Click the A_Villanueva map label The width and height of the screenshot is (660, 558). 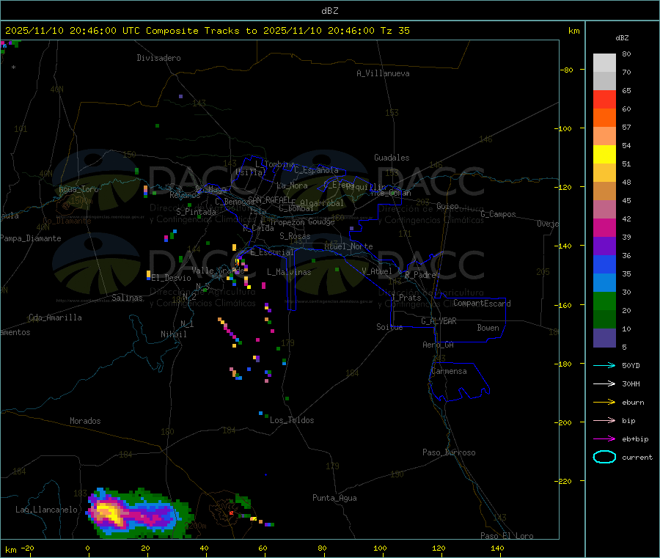pos(383,73)
